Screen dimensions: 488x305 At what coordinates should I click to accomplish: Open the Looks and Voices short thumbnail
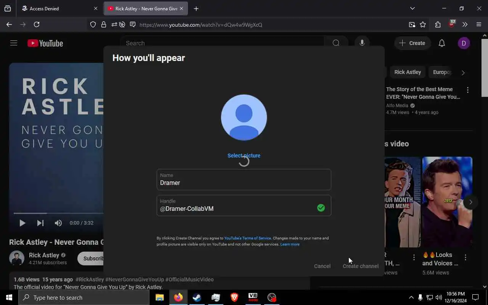(x=447, y=202)
